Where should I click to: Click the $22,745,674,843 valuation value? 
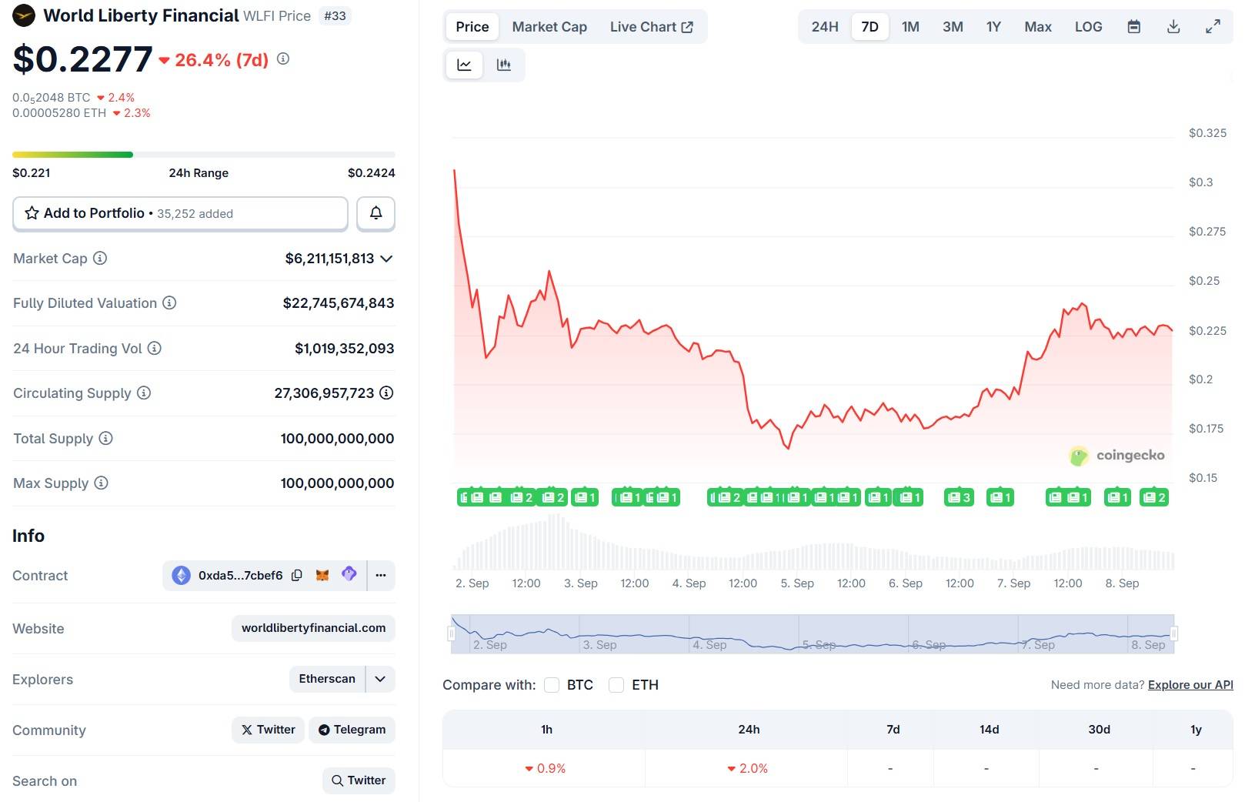pyautogui.click(x=339, y=303)
